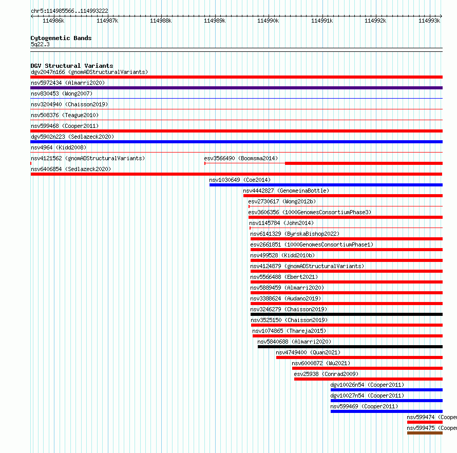Click the nsv830453 (Wong2007) label
Viewport: 457px width, 453px height.
62,93
